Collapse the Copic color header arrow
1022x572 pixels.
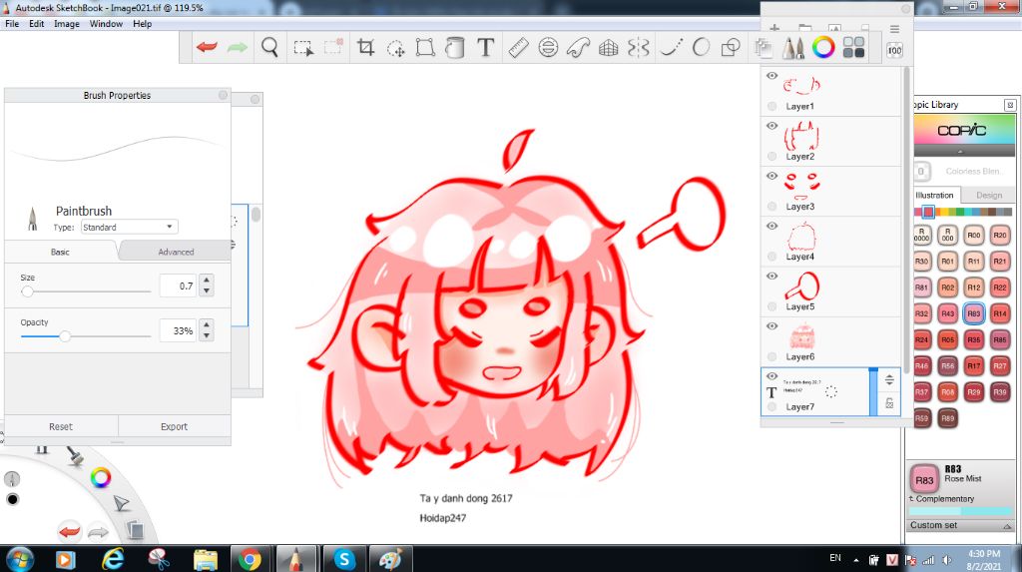[x=960, y=152]
